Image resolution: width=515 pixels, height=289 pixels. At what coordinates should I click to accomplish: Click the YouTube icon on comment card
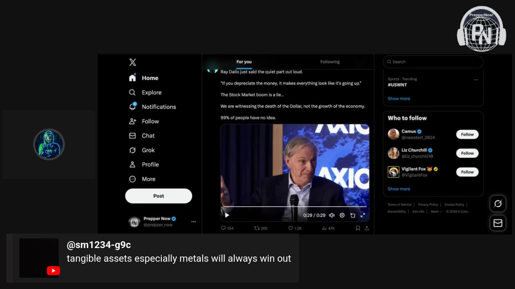click(x=53, y=271)
